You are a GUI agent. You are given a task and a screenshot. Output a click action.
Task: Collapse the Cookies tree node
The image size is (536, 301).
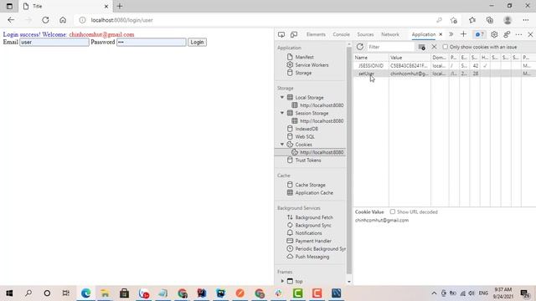[282, 145]
